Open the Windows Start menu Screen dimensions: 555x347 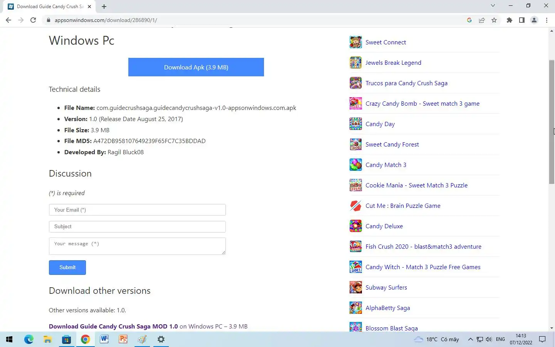pyautogui.click(x=9, y=339)
